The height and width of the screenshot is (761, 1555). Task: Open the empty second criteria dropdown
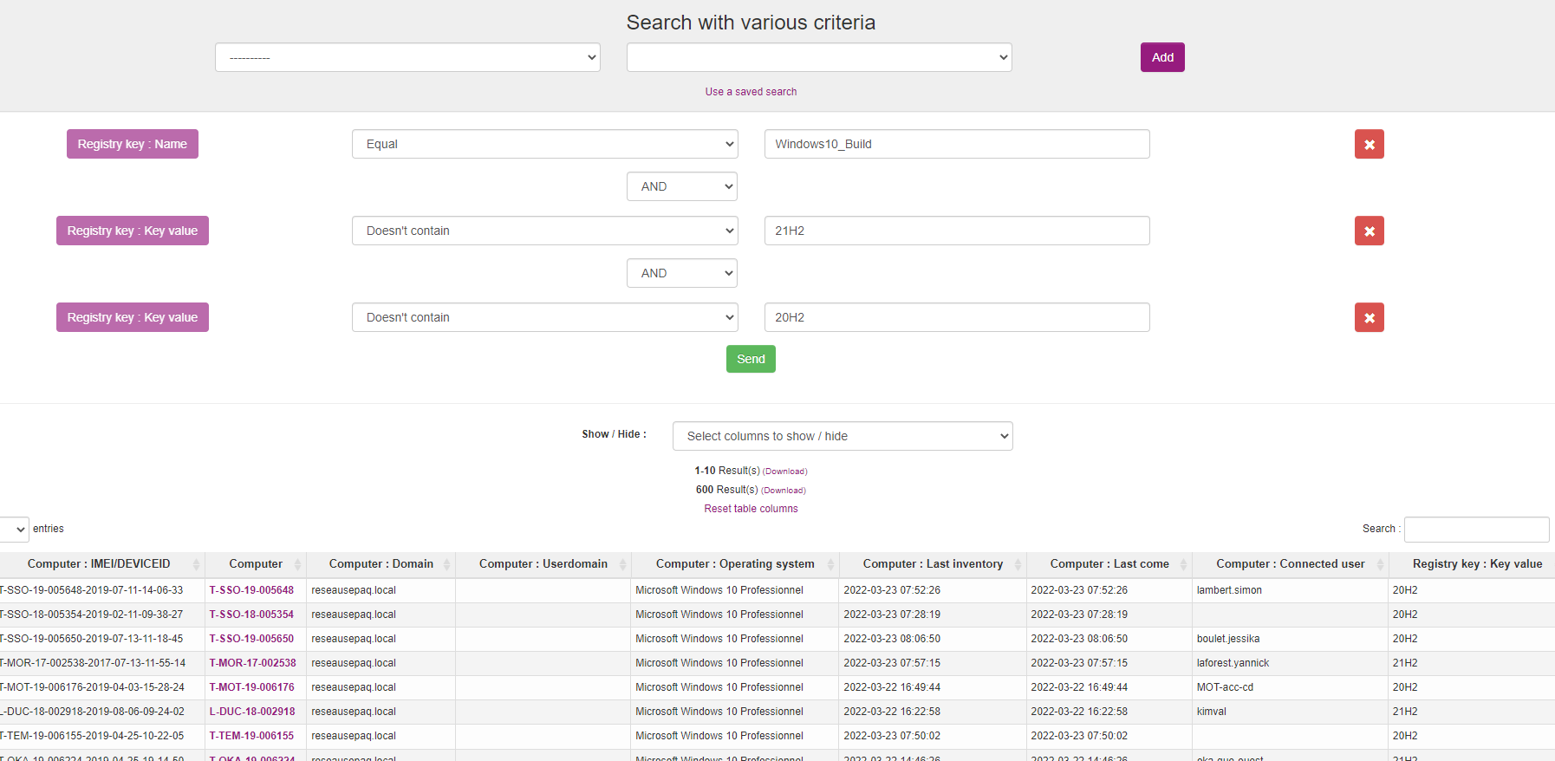click(819, 57)
